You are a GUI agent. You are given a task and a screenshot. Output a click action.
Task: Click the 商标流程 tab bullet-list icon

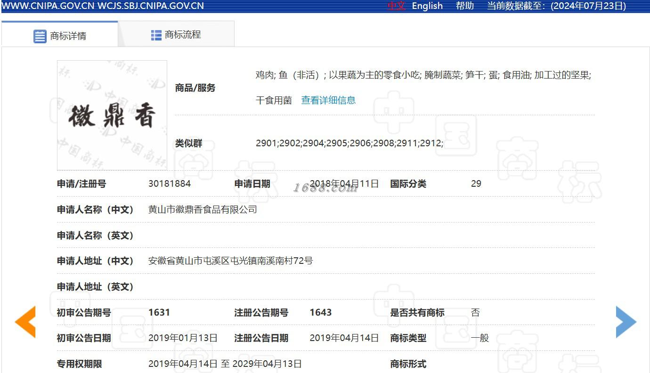[156, 35]
